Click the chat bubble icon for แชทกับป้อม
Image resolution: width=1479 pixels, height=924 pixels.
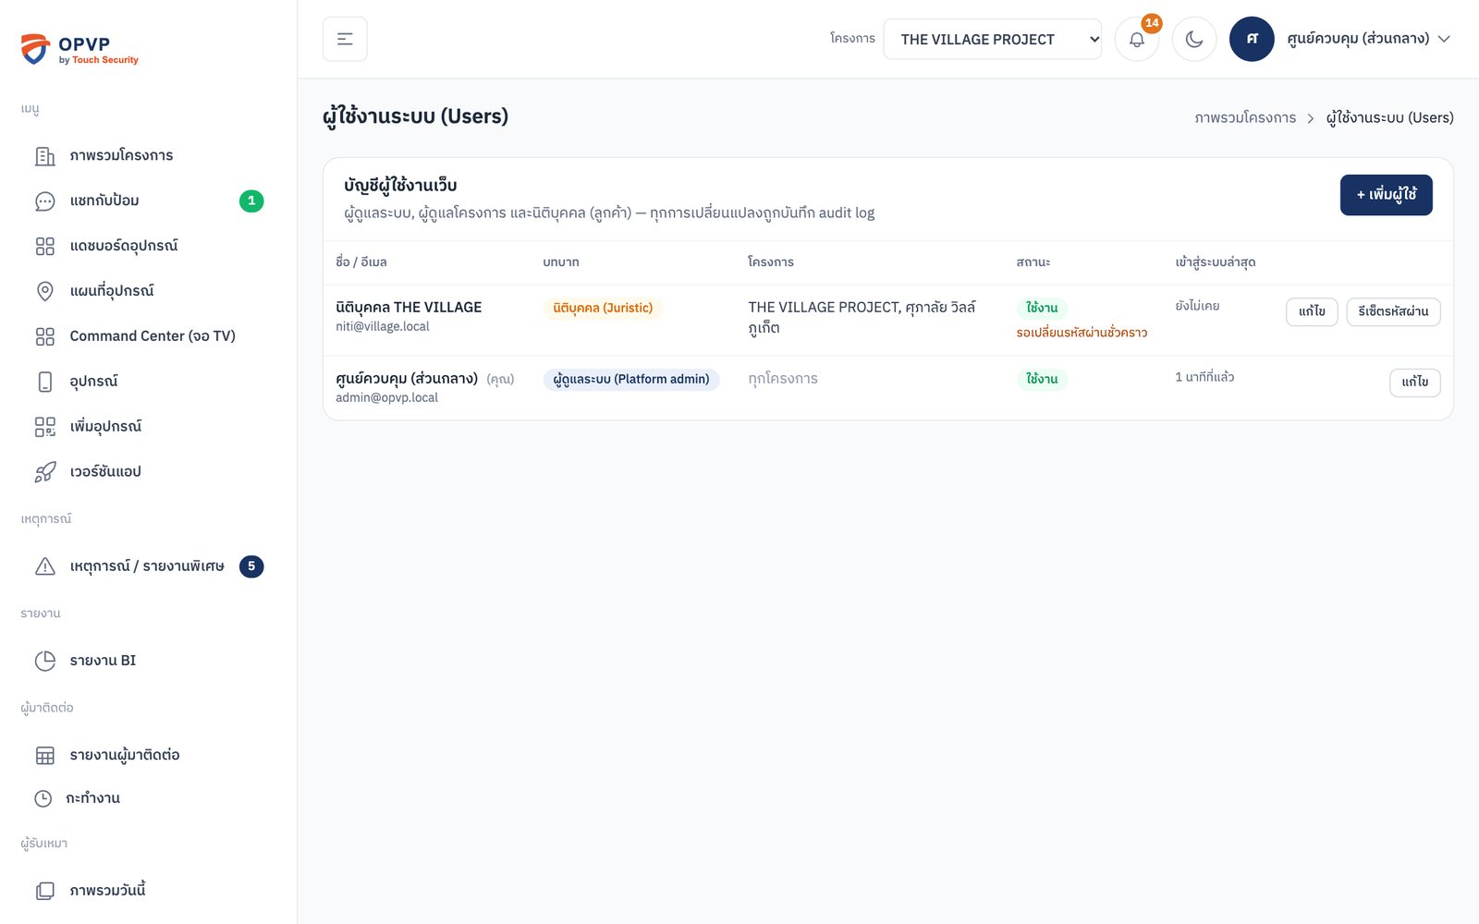coord(44,201)
